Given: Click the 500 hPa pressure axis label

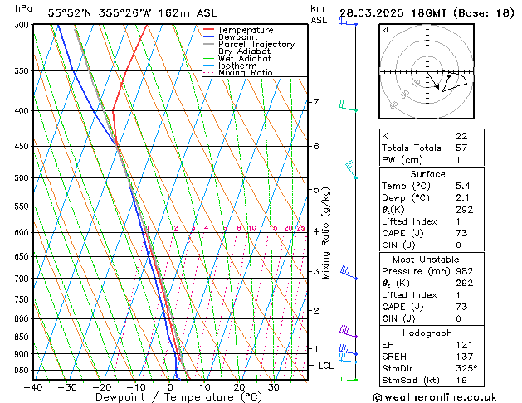Looking at the screenshot, I should click(x=22, y=178).
